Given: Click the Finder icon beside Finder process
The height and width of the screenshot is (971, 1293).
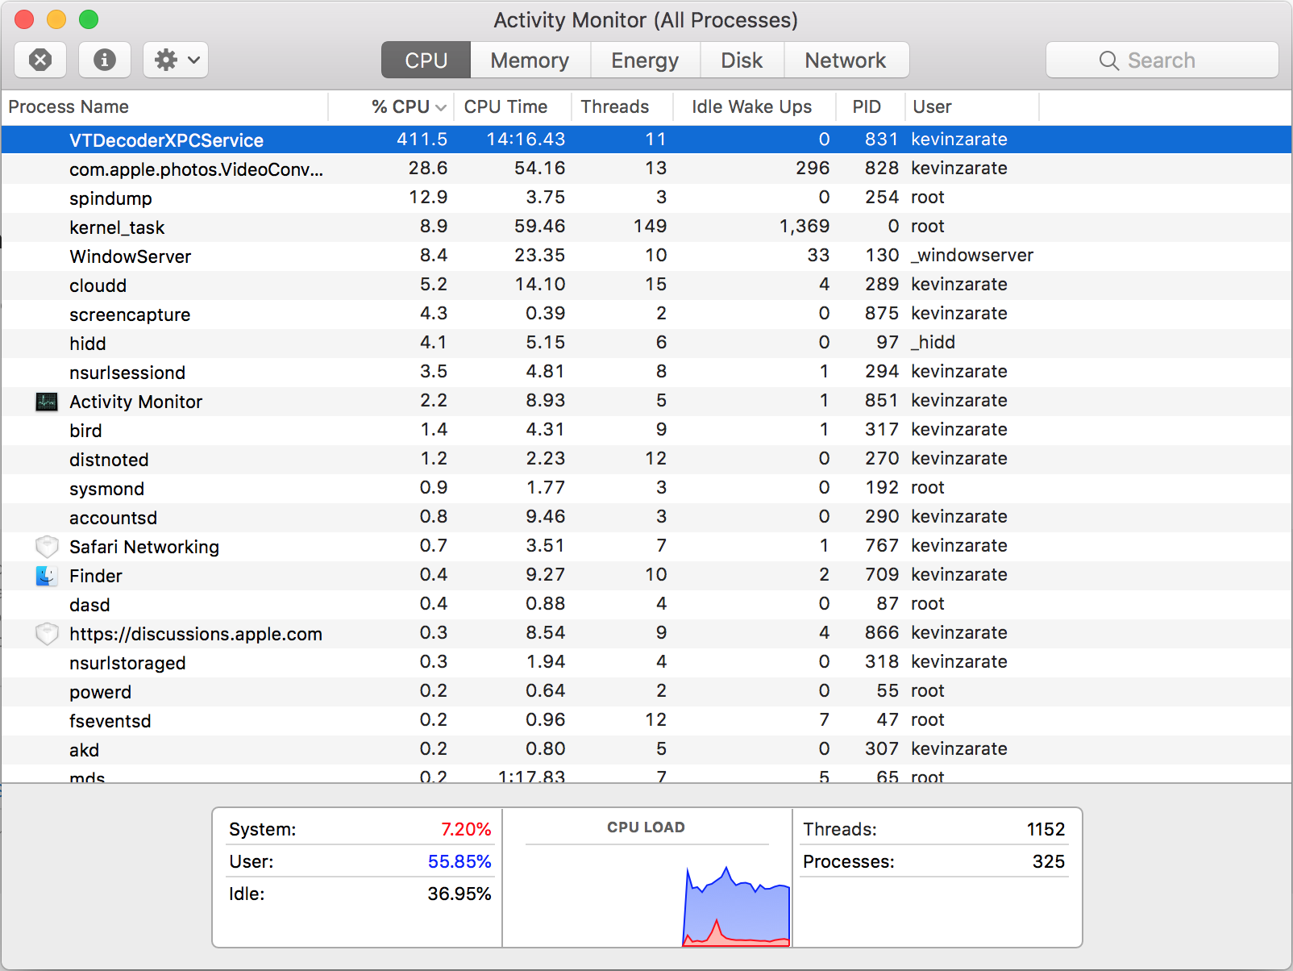Looking at the screenshot, I should click(46, 575).
